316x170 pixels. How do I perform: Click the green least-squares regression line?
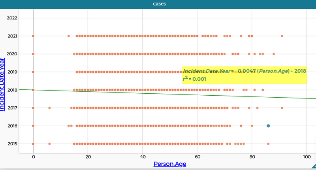point(118,93)
